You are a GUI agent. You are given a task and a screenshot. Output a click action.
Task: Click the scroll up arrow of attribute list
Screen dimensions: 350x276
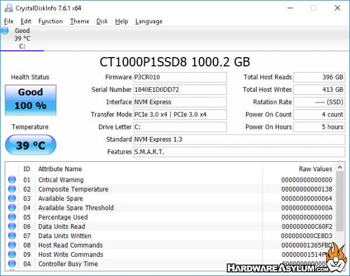coord(340,167)
